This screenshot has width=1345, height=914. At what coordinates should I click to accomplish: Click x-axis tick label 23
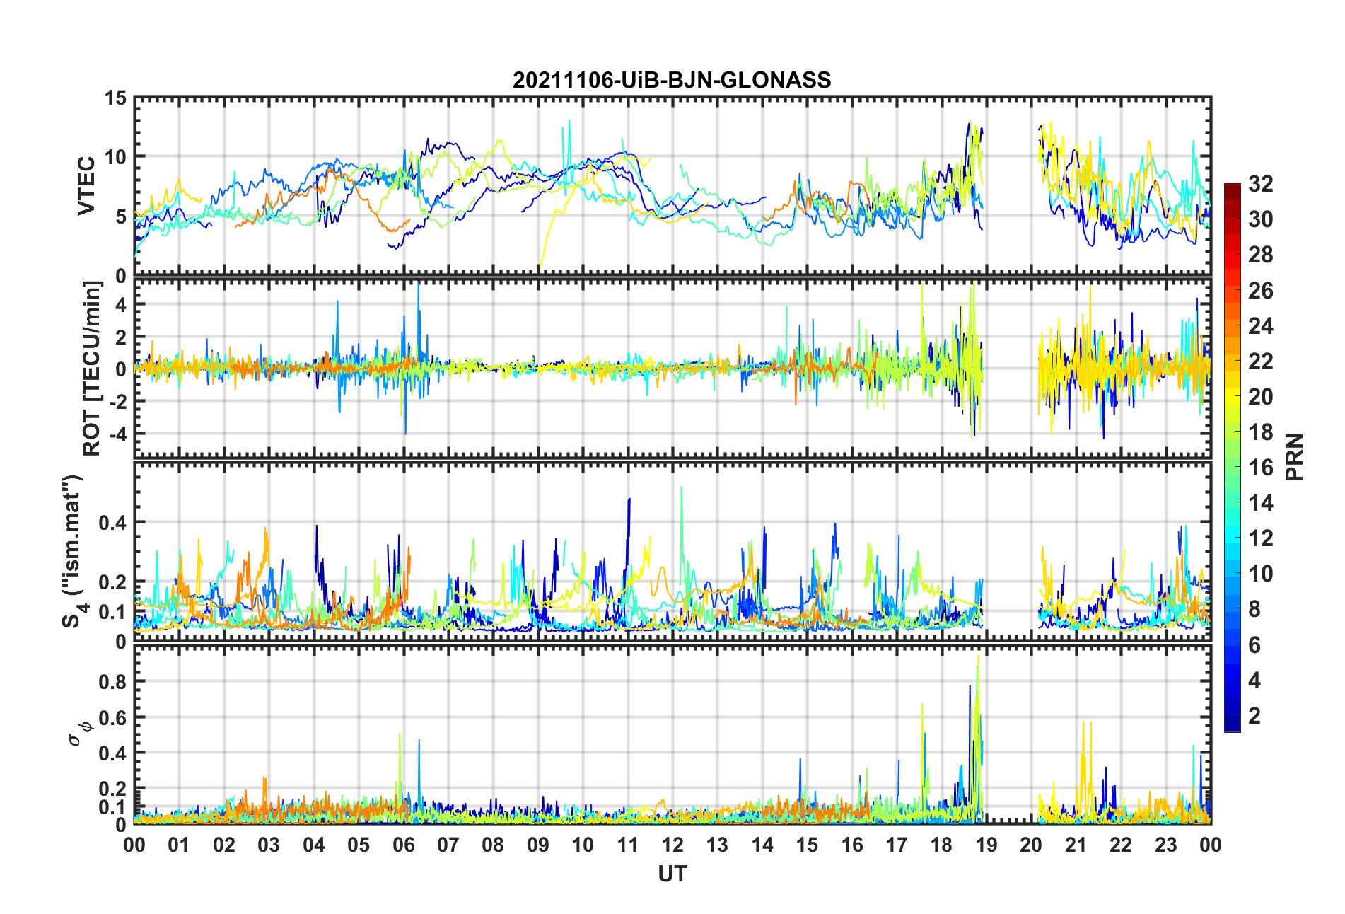1166,845
